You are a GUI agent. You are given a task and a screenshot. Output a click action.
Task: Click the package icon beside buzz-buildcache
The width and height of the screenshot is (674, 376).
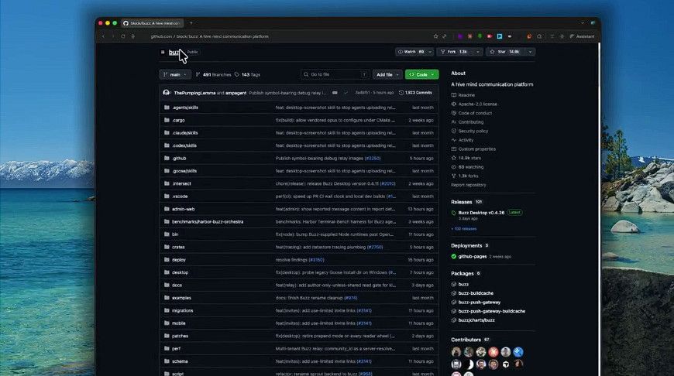point(453,293)
